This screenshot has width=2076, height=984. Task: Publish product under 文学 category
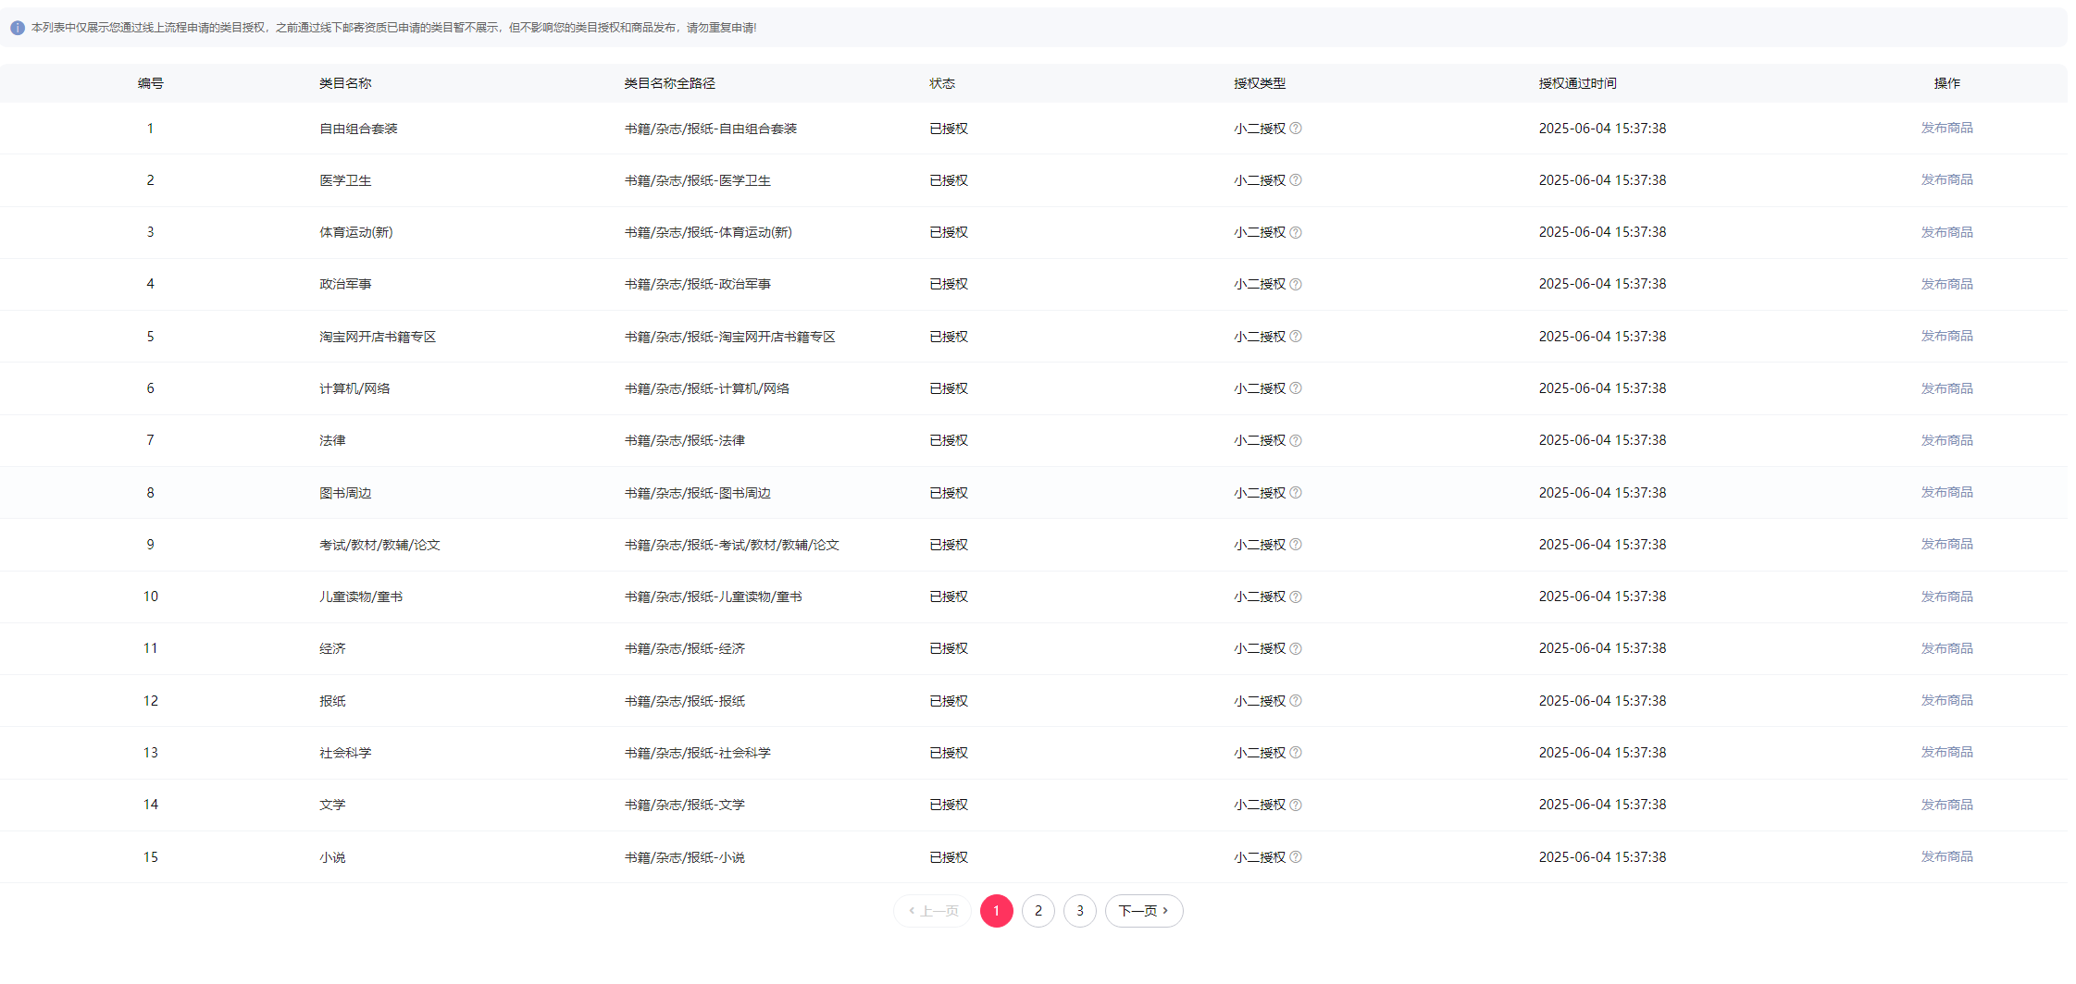(x=1946, y=805)
